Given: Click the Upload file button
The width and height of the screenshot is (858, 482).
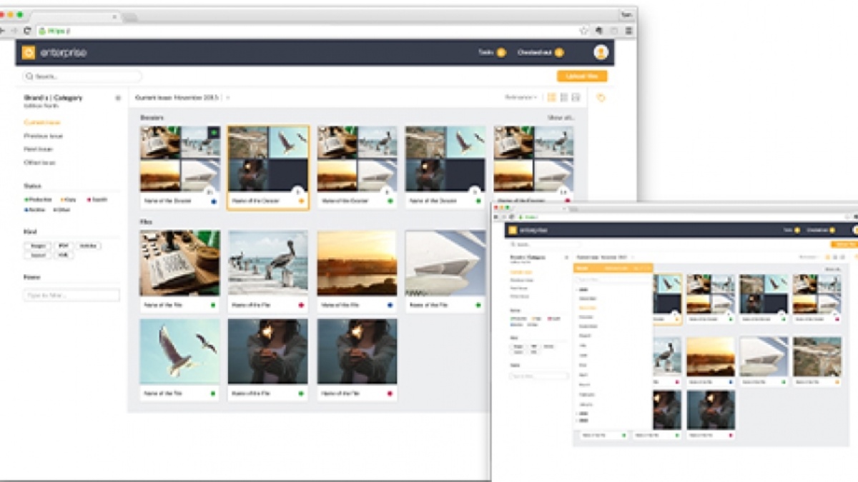Looking at the screenshot, I should (x=582, y=76).
